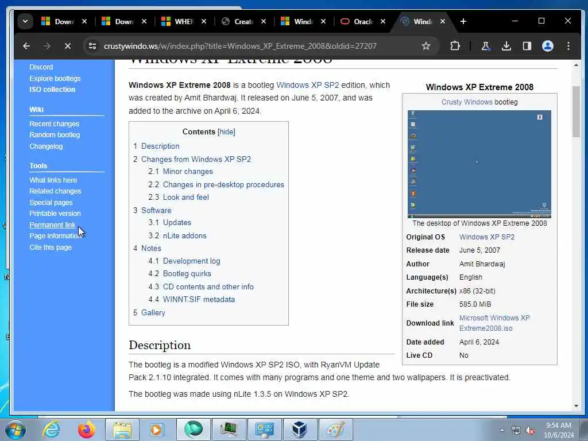Click scrollbar down arrow

[x=576, y=406]
